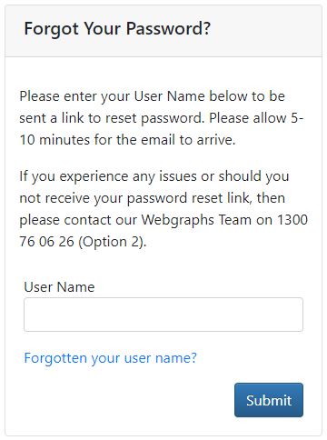Click the words Webgraphs Team
The width and height of the screenshot is (327, 440).
point(196,220)
